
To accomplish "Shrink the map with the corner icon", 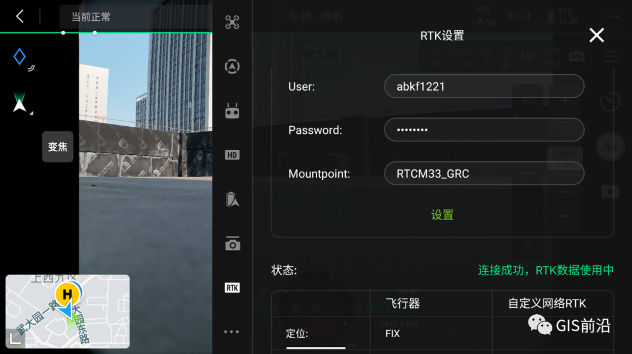I will click(15, 338).
